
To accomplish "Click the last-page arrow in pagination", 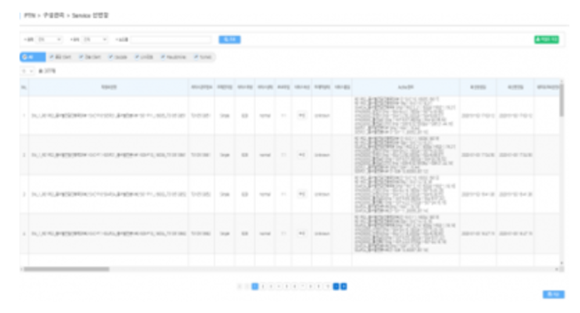I will tap(344, 286).
